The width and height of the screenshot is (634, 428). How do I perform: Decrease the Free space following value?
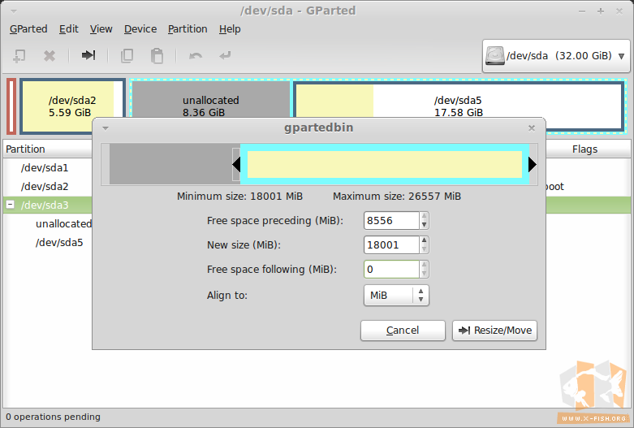click(x=424, y=274)
